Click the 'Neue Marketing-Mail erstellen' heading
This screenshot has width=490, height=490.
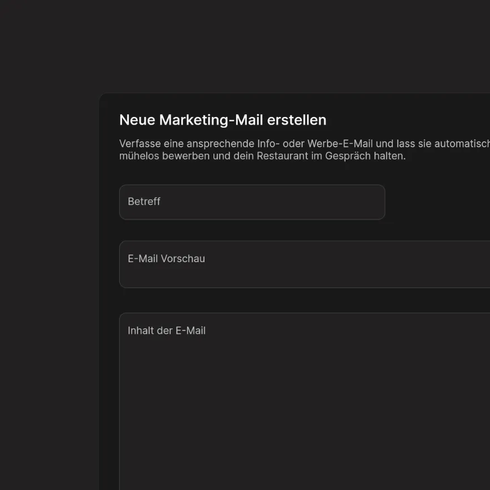click(222, 120)
